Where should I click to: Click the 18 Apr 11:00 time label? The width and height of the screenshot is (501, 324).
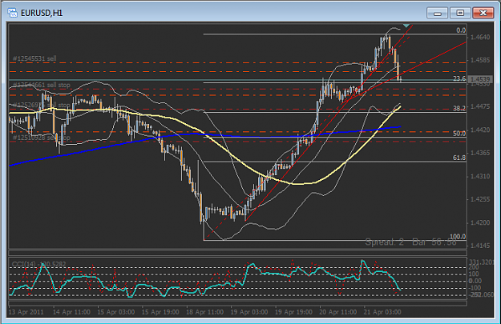coord(205,312)
